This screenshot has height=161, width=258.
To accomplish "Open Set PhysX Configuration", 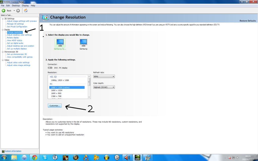I will click(17, 27).
